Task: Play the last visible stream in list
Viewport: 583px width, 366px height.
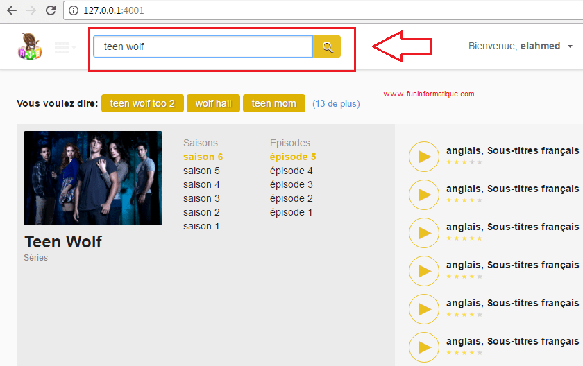Action: coord(424,347)
